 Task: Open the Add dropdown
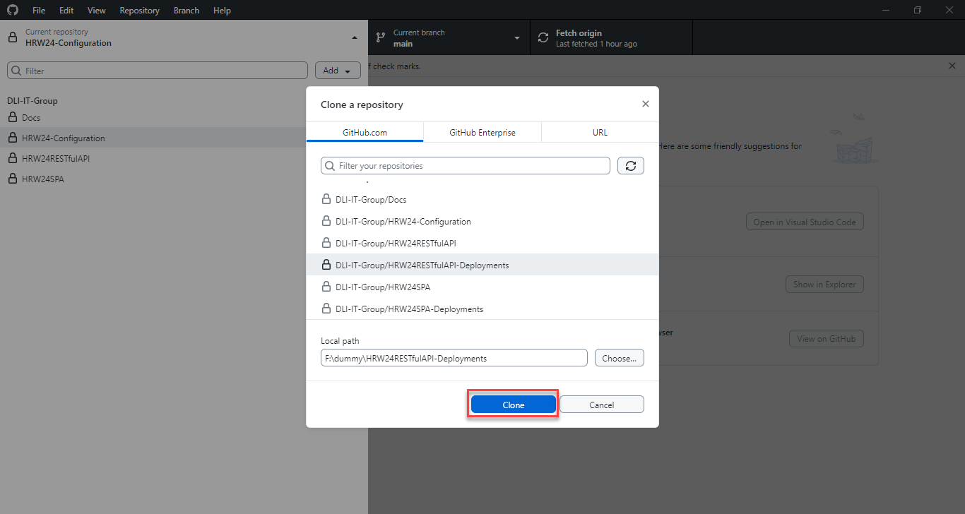(x=338, y=70)
